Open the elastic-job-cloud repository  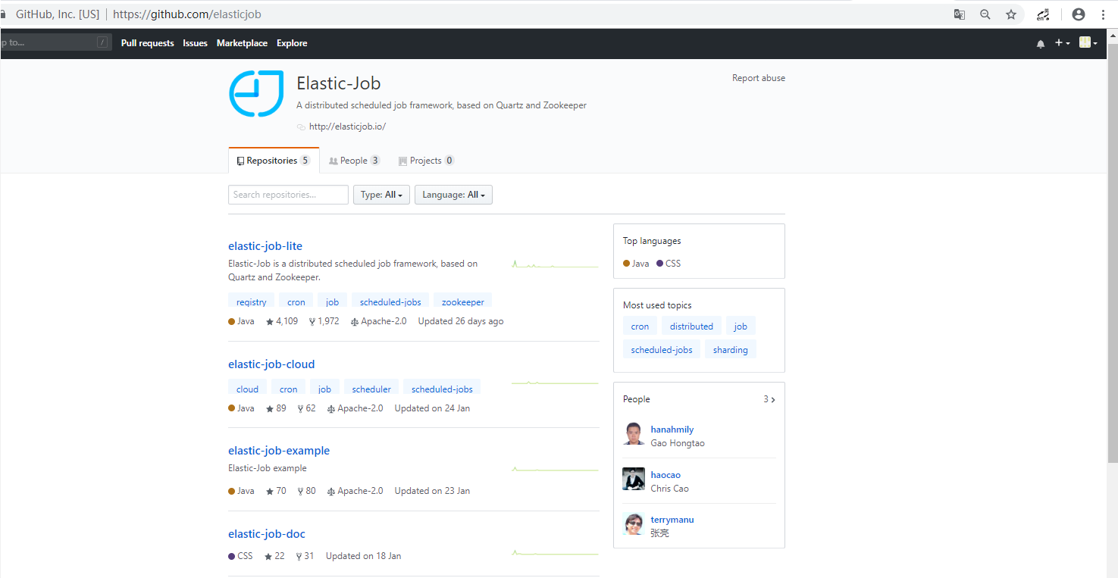271,364
